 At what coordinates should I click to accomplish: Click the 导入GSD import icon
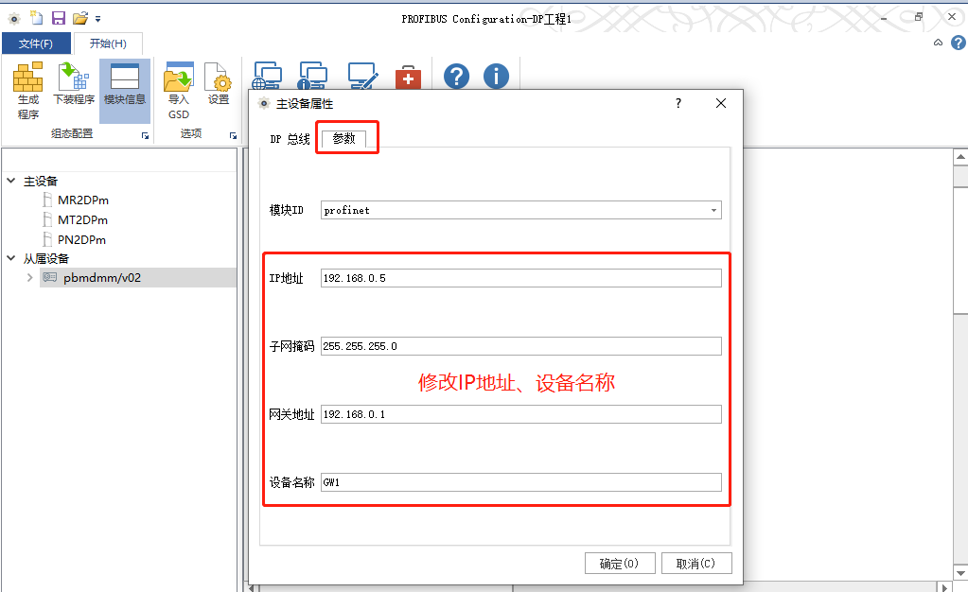point(179,91)
